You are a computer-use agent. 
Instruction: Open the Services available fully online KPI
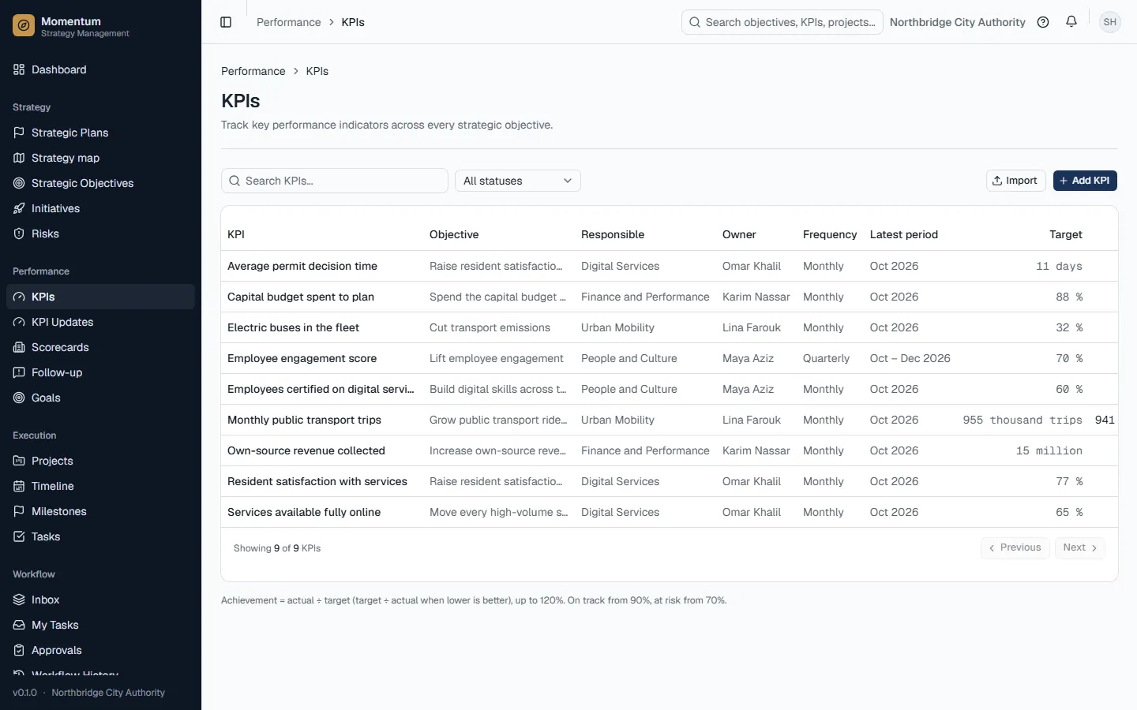(304, 512)
